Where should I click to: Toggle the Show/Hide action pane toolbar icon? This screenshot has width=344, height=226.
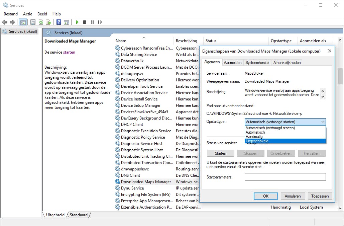pyautogui.click(x=67, y=22)
